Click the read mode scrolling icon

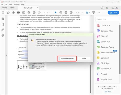click(x=94, y=13)
